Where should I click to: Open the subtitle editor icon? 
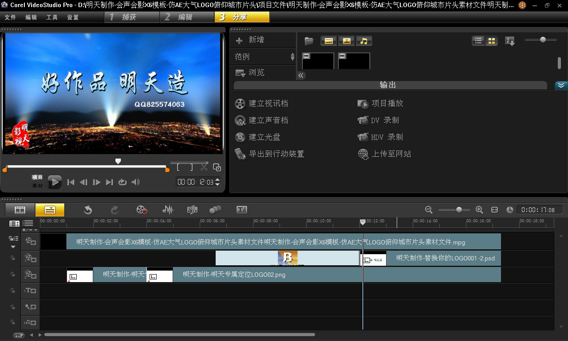242,210
